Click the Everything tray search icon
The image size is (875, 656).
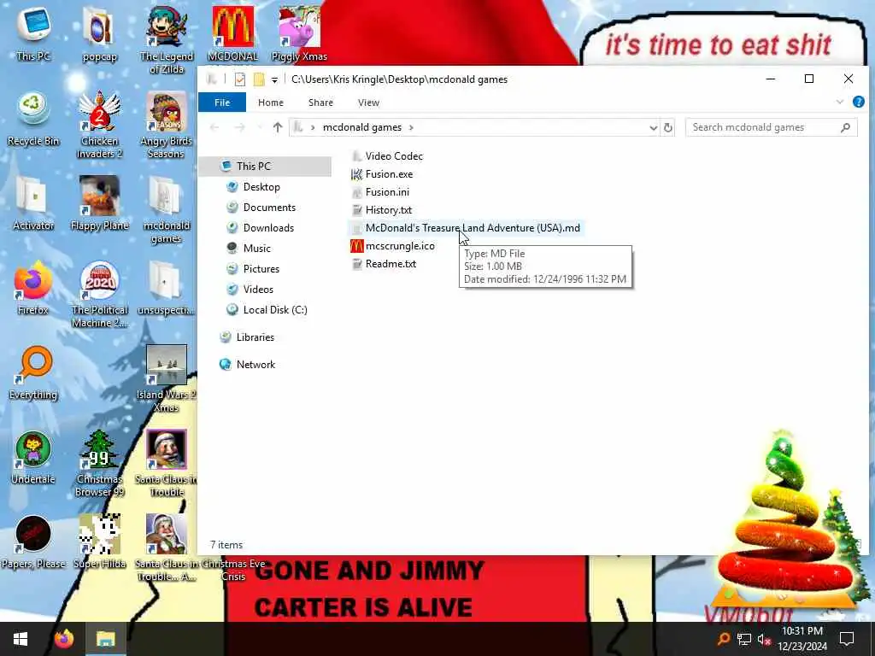click(724, 639)
